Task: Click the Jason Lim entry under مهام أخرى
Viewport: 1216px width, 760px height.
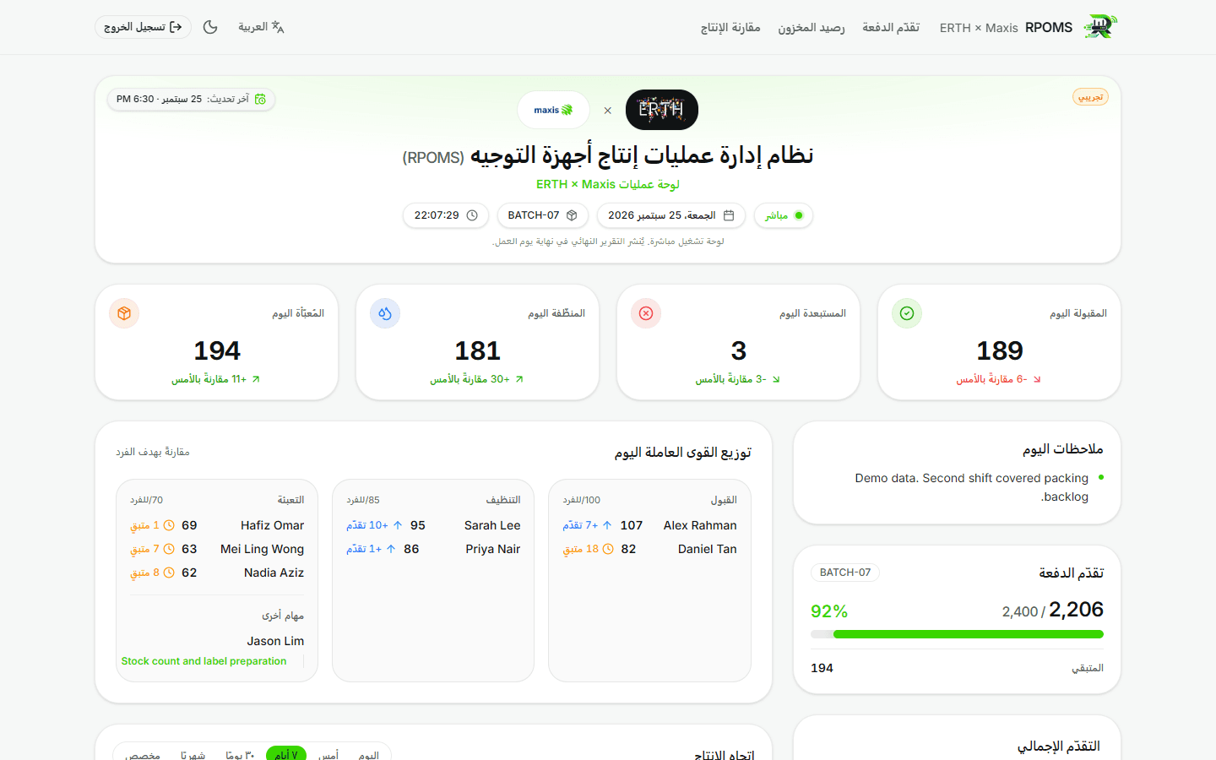Action: coord(275,641)
